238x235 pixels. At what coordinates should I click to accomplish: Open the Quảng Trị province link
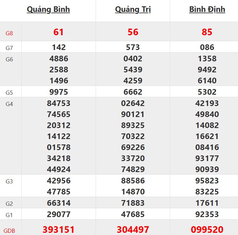(x=133, y=9)
